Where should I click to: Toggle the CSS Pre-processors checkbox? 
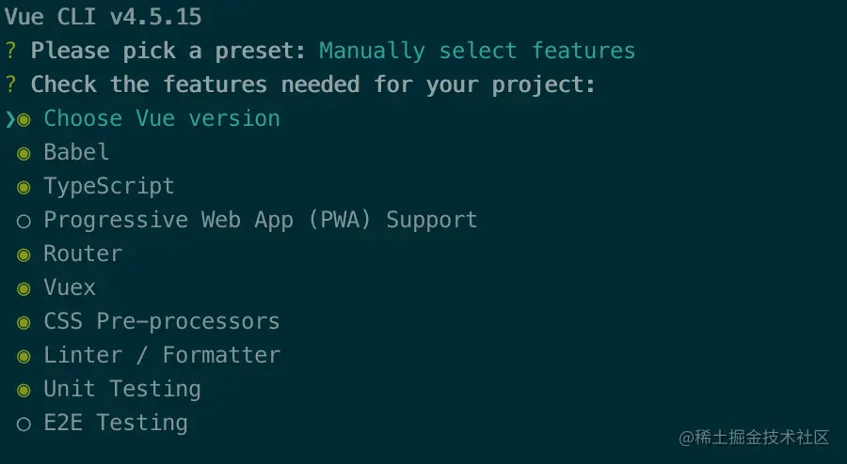coord(24,322)
